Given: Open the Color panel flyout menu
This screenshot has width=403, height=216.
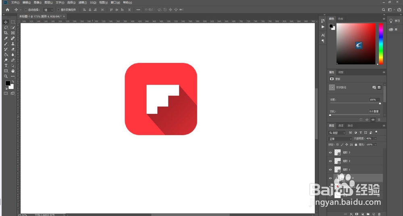Looking at the screenshot, I should tap(384, 19).
